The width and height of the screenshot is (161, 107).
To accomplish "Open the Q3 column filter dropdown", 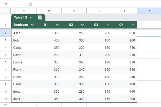I will [108, 25].
